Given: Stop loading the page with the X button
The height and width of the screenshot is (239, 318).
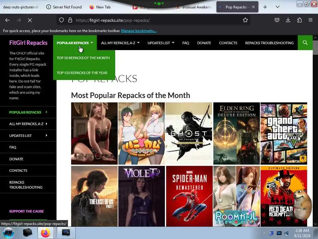Looking at the screenshot, I should pyautogui.click(x=30, y=20).
